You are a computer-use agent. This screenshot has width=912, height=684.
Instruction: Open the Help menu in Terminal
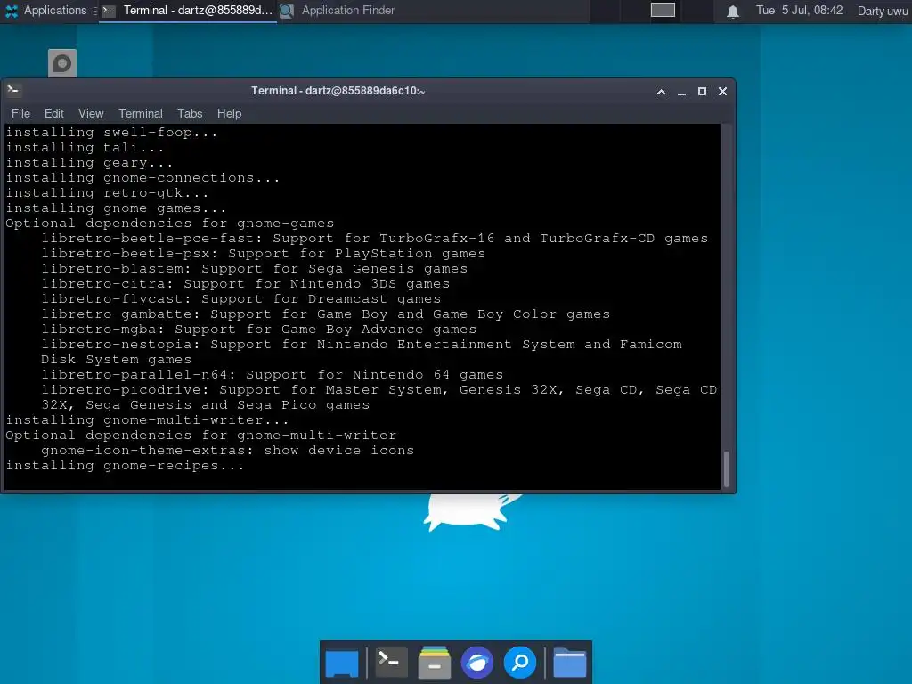coord(229,113)
